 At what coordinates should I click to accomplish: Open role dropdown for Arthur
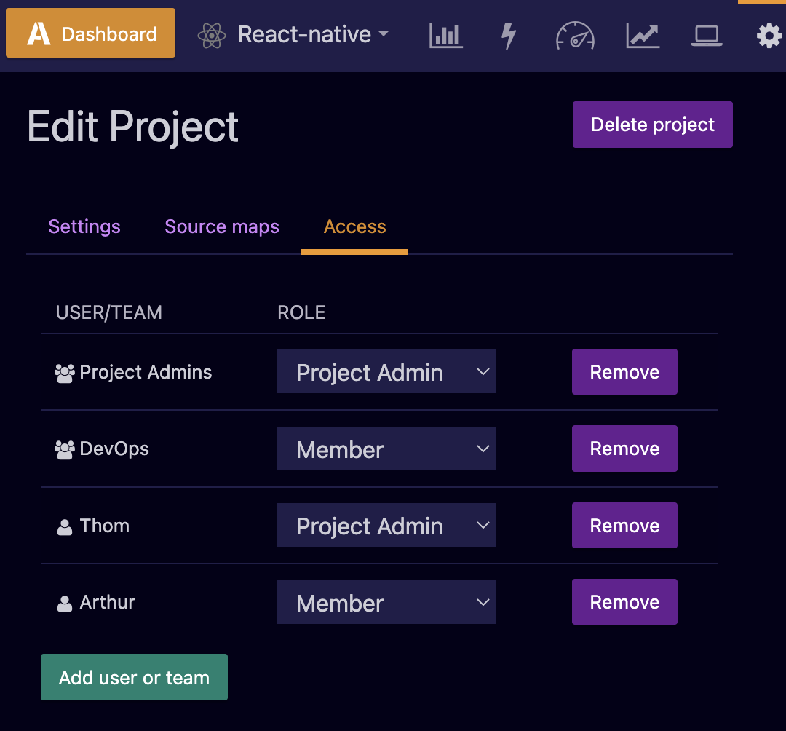click(x=386, y=602)
